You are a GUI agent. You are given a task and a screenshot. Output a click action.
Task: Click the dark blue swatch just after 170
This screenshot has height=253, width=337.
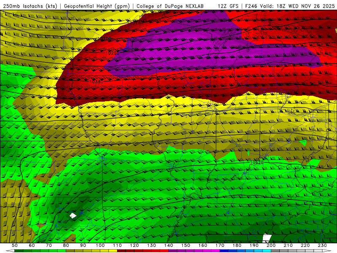point(224,251)
